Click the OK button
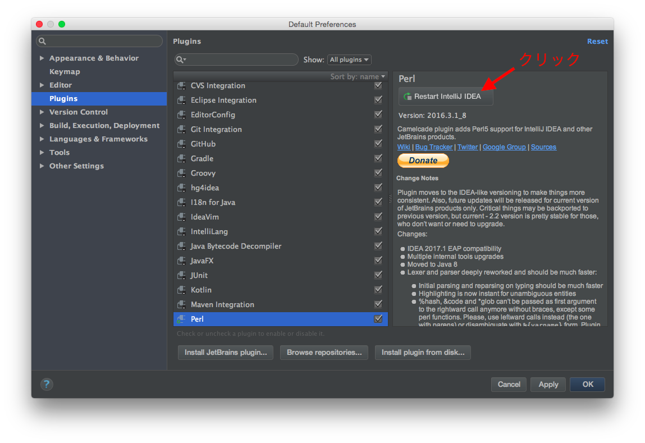This screenshot has height=443, width=645. click(x=587, y=384)
